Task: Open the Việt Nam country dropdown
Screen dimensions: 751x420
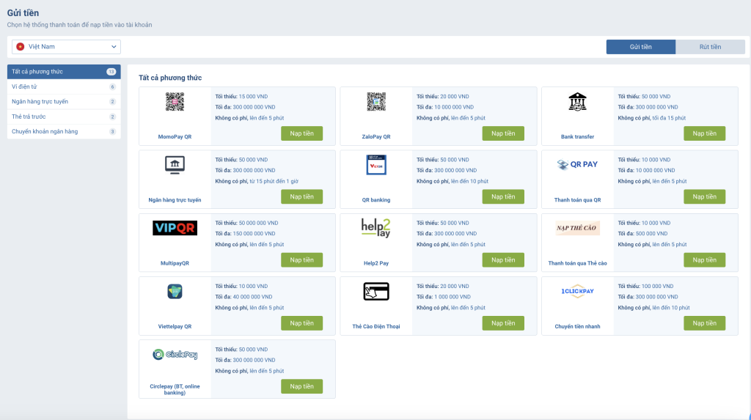Action: 66,47
